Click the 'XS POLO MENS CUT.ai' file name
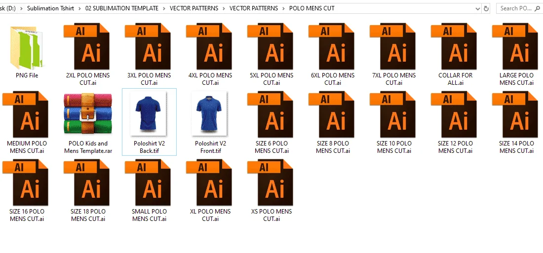 [x=271, y=215]
